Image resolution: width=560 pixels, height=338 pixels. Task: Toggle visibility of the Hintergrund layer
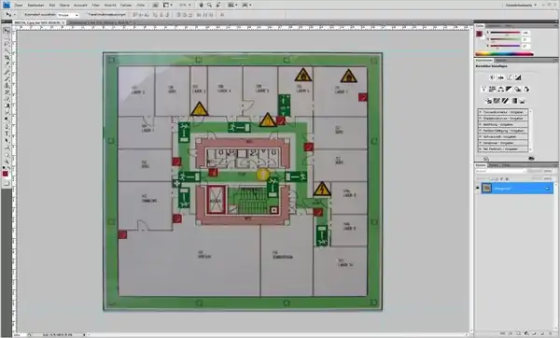(478, 188)
